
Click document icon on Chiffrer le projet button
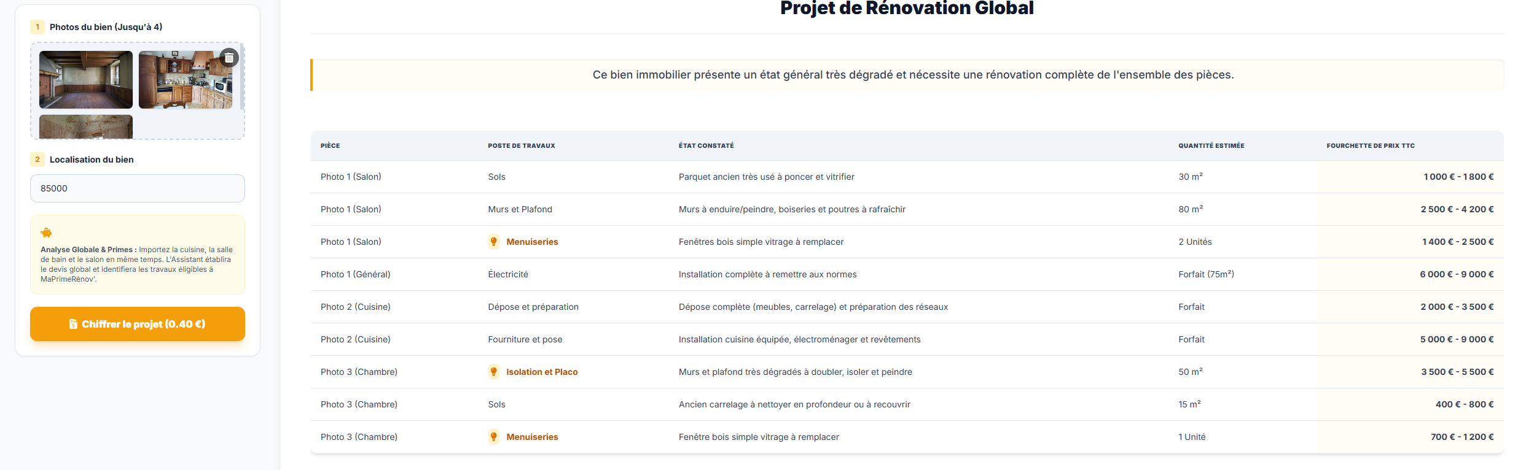(x=73, y=324)
